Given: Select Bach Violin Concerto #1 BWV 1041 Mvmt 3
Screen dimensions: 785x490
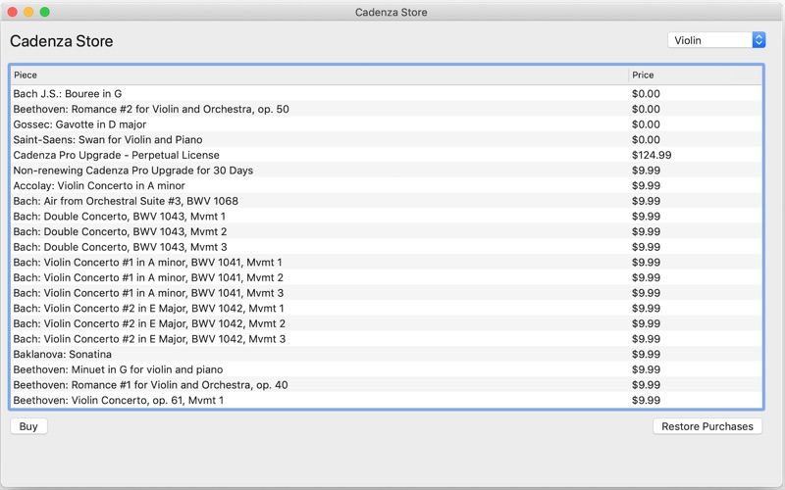Looking at the screenshot, I should (386, 293).
